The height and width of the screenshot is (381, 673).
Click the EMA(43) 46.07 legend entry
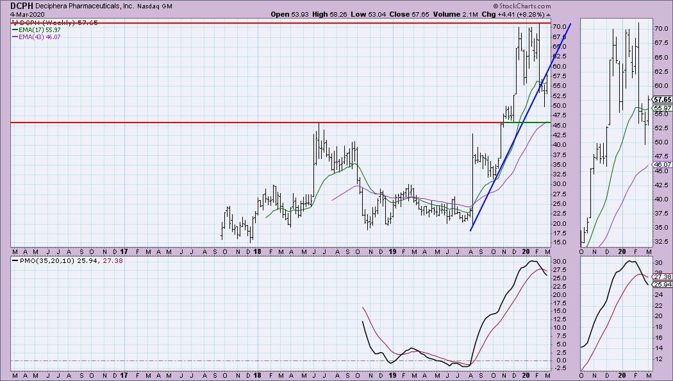tap(36, 37)
